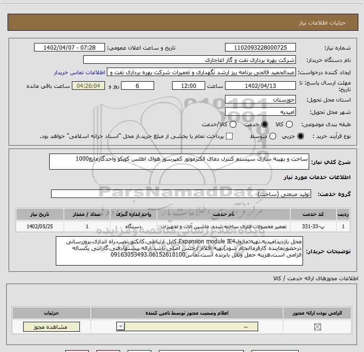Viewport: 364px width, 352px height.
Task: Click the province field خوزستان
Action: [x=260, y=100]
